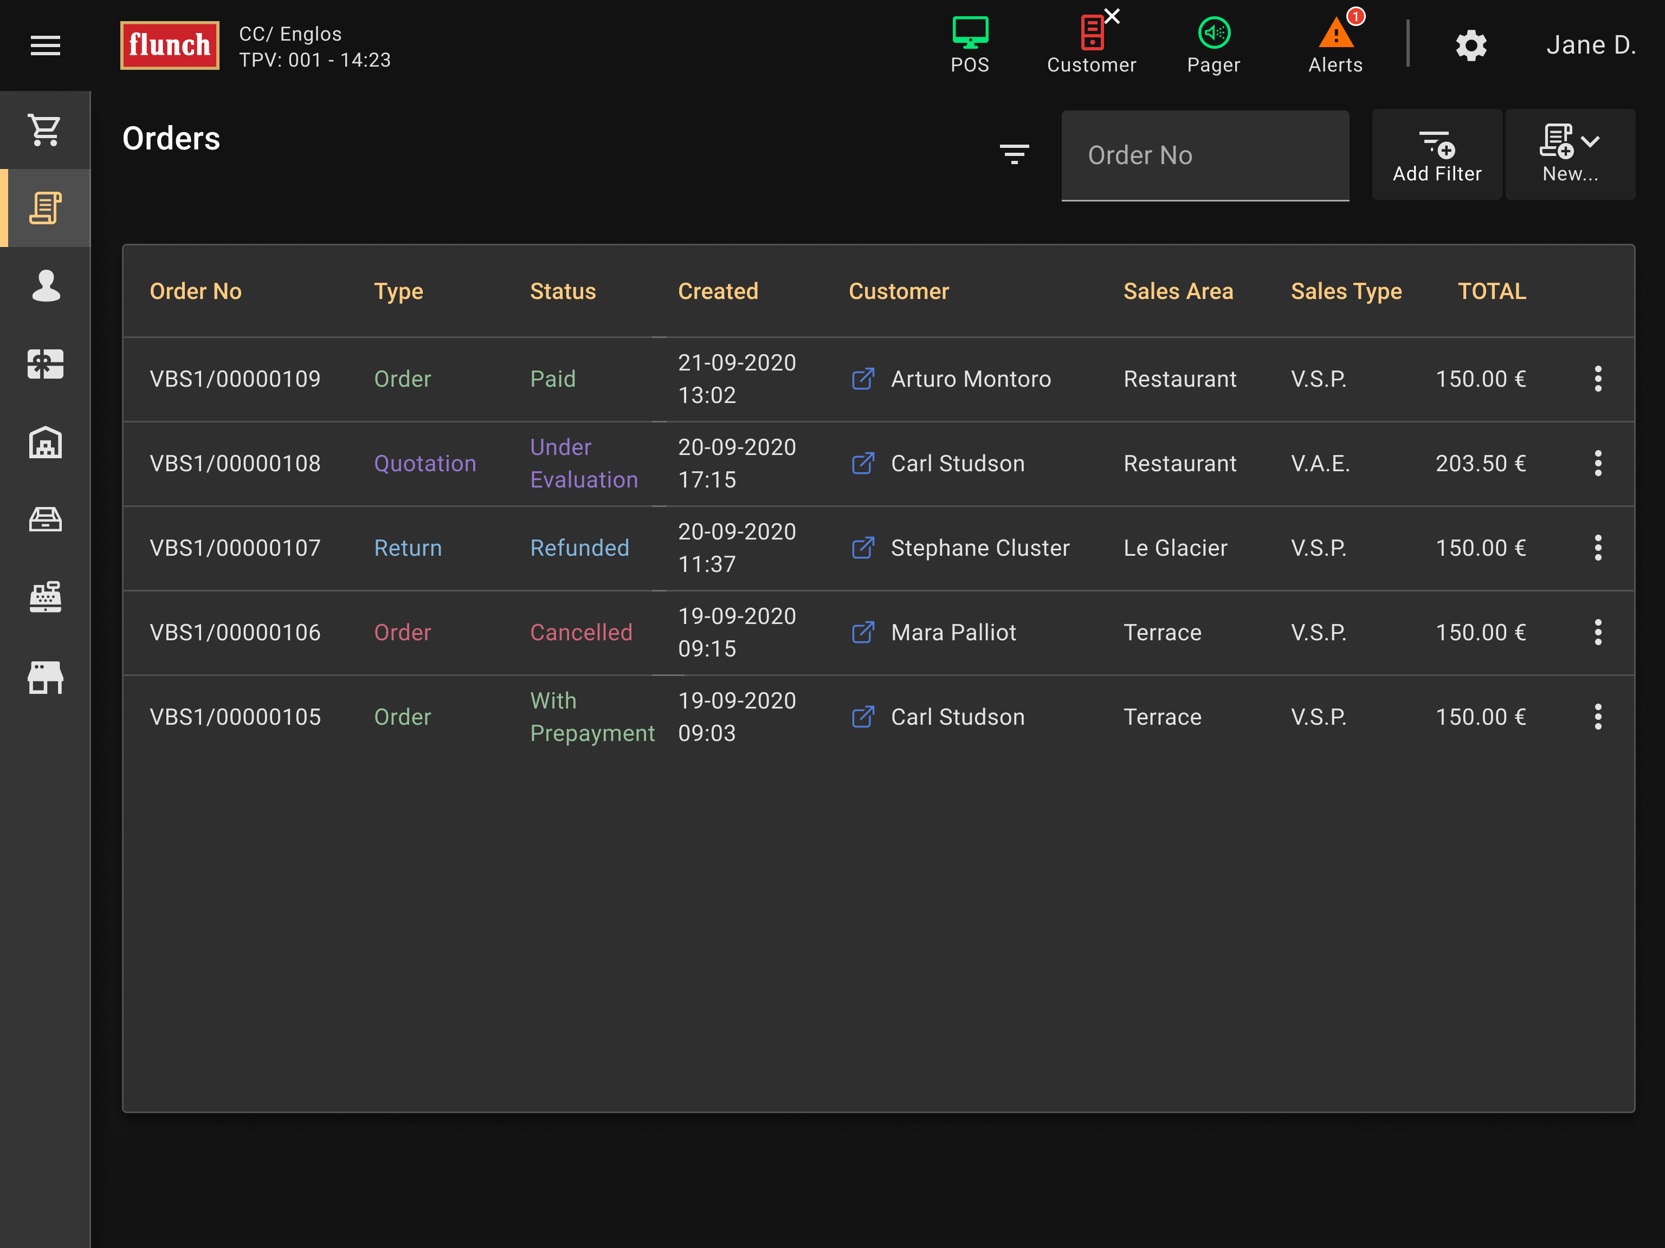Sort by Created column header
Viewport: 1665px width, 1248px height.
(x=718, y=291)
